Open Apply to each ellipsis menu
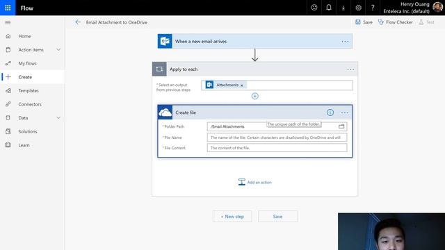This screenshot has width=445, height=250. 350,69
